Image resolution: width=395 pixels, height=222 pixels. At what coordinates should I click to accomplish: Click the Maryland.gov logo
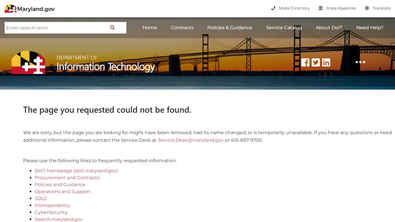(x=29, y=9)
